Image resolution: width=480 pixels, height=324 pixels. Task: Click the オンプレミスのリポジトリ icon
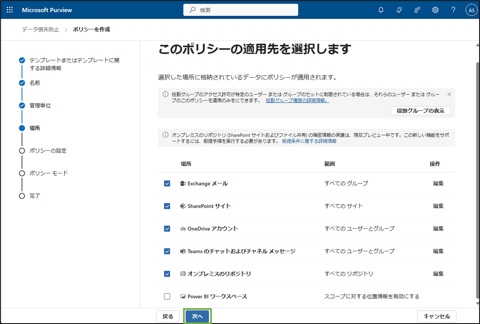pyautogui.click(x=183, y=274)
